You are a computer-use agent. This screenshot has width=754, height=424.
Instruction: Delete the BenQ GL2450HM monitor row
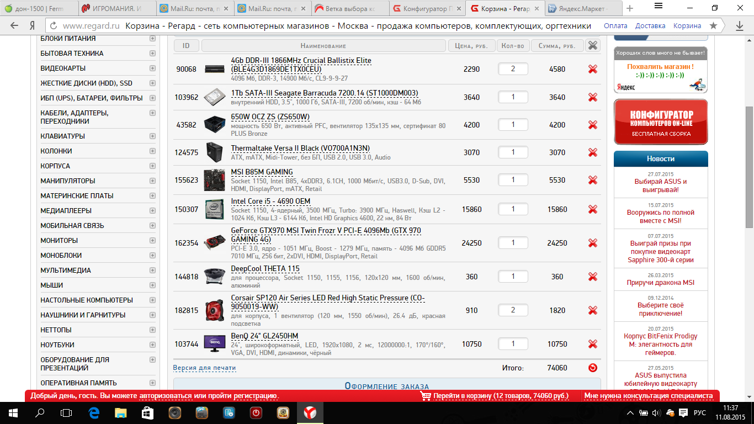coord(593,344)
